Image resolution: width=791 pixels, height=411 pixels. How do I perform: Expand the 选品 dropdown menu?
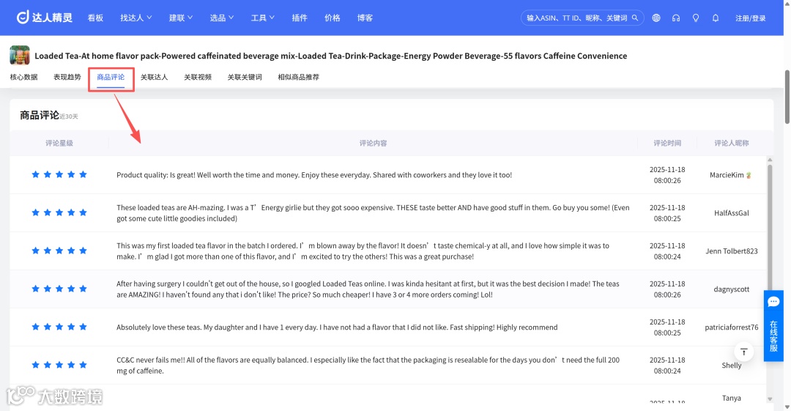[221, 18]
